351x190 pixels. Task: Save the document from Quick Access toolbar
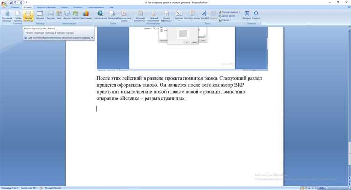pyautogui.click(x=11, y=2)
